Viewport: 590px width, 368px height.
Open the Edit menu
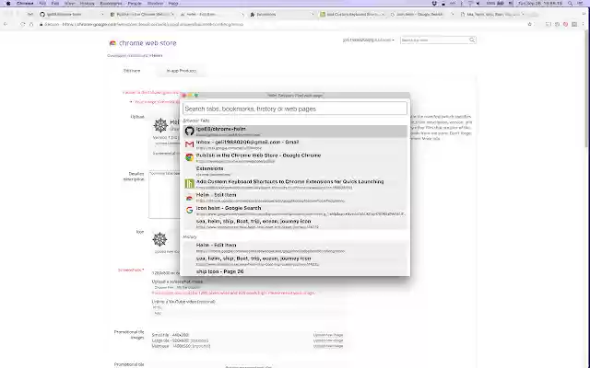point(55,4)
